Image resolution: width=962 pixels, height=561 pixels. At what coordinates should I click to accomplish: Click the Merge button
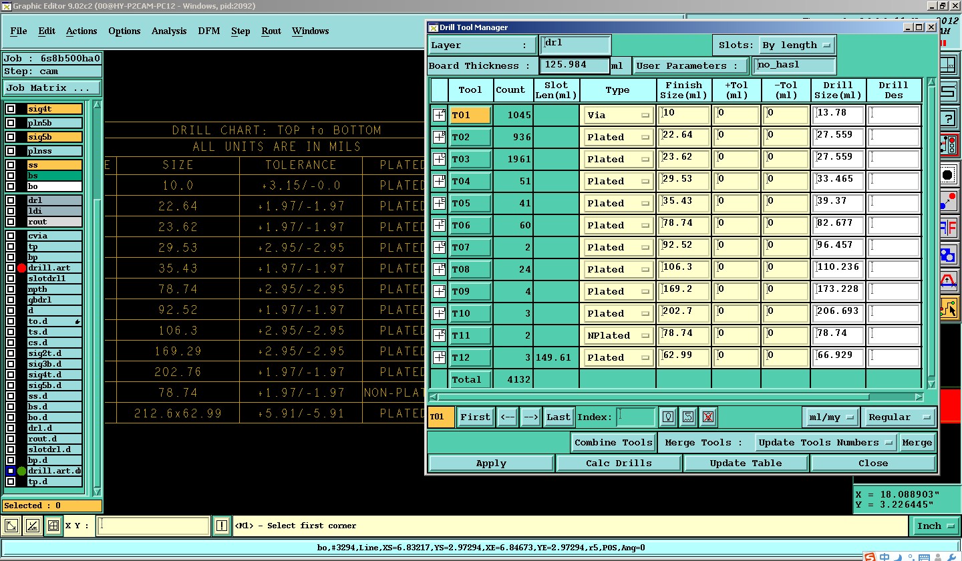(917, 442)
